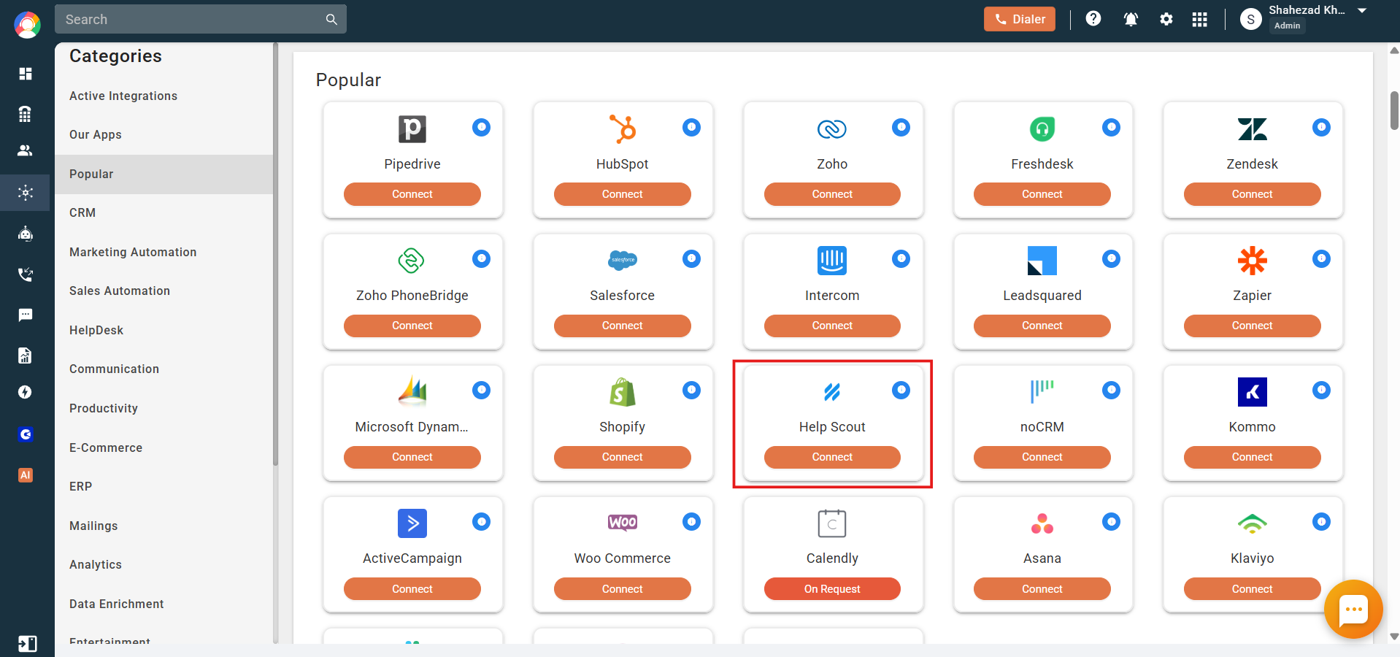Open call logs phone icon in sidebar
This screenshot has height=657, width=1400.
[x=26, y=274]
